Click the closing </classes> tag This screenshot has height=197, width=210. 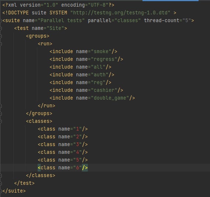point(41,176)
